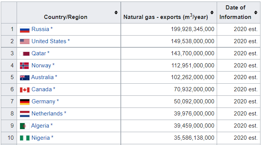Click the Norway flag icon
This screenshot has width=262, height=145.
pos(25,65)
